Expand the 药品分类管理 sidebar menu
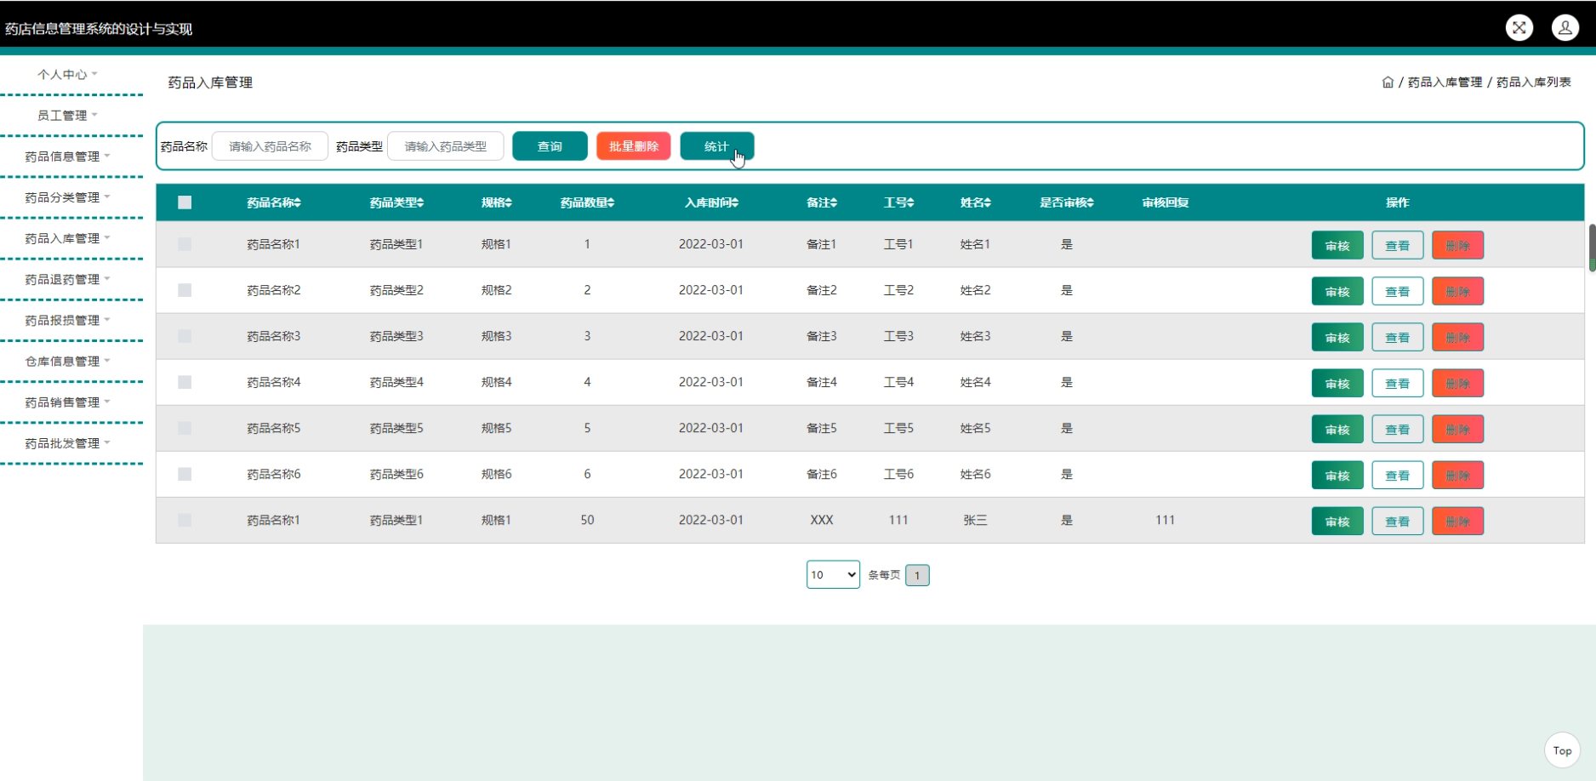1596x781 pixels. click(x=67, y=197)
